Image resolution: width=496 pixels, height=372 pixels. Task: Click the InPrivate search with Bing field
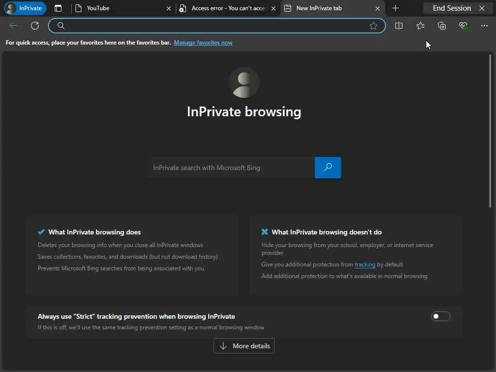[232, 168]
